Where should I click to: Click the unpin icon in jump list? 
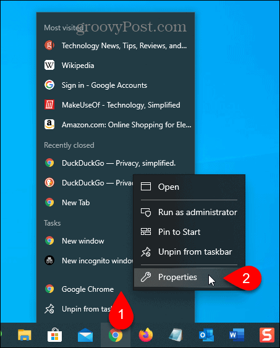pos(49,309)
